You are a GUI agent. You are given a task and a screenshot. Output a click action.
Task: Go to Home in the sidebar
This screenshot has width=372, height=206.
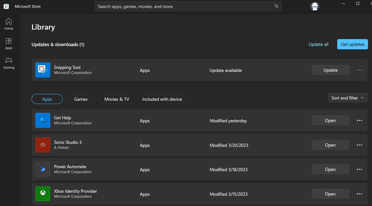9,24
